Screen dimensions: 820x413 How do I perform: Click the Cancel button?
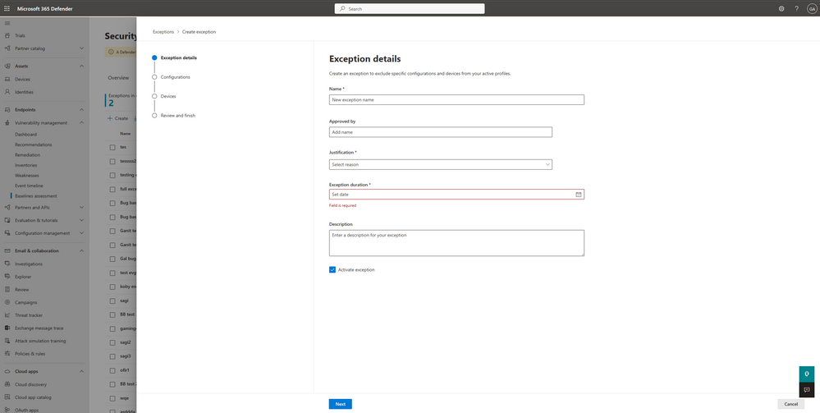[790, 404]
